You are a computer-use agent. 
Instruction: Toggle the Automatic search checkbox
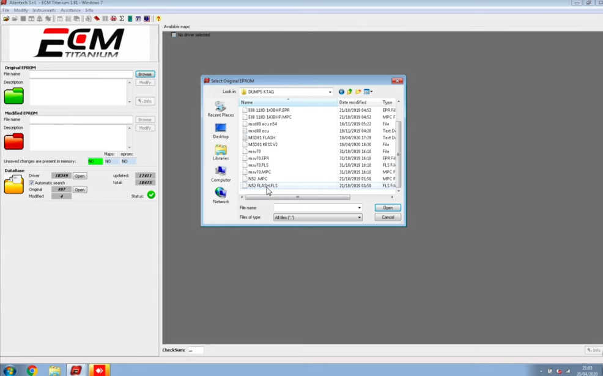tap(32, 183)
